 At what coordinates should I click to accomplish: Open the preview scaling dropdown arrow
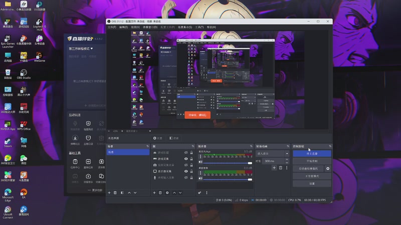click(150, 131)
